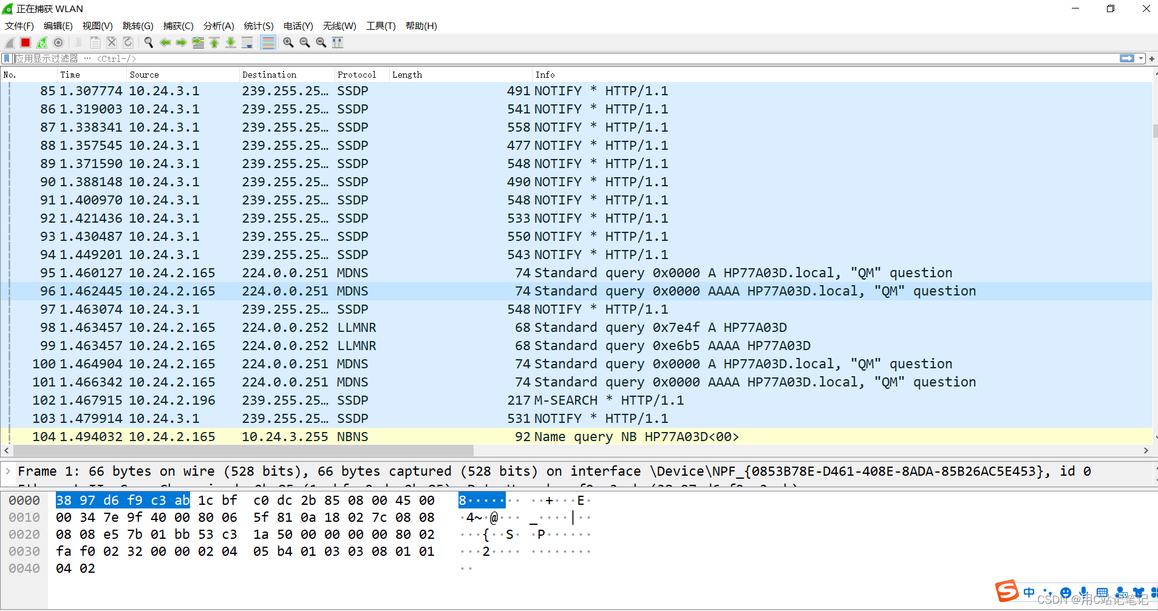Sort by the Protocol column header
This screenshot has height=611, width=1158.
tap(362, 75)
